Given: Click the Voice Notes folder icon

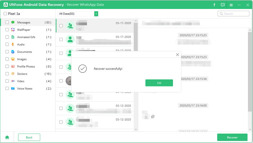Looking at the screenshot, I should pos(13,88).
